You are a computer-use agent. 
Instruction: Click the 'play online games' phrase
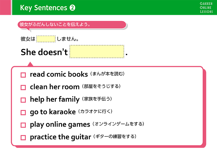pos(60,124)
